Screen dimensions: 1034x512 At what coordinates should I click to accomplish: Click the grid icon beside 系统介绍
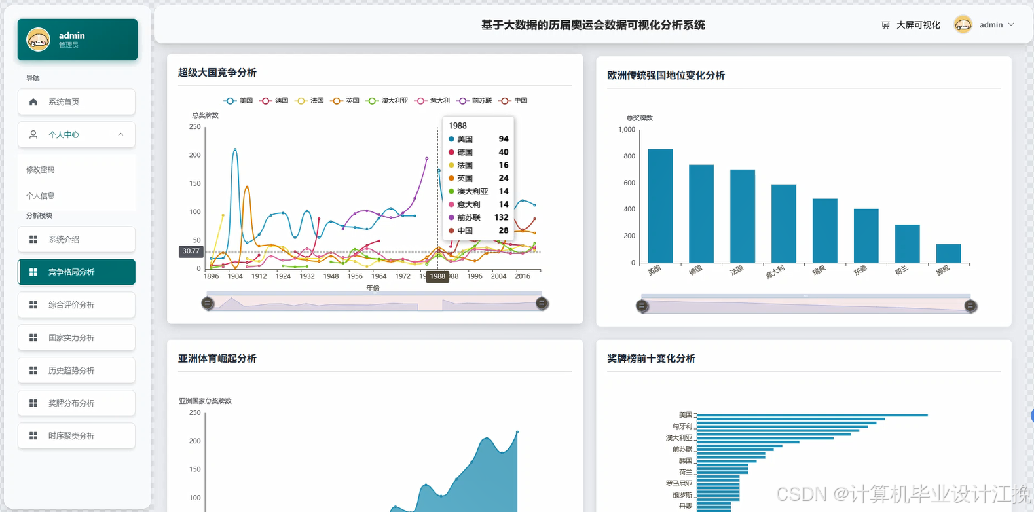33,240
